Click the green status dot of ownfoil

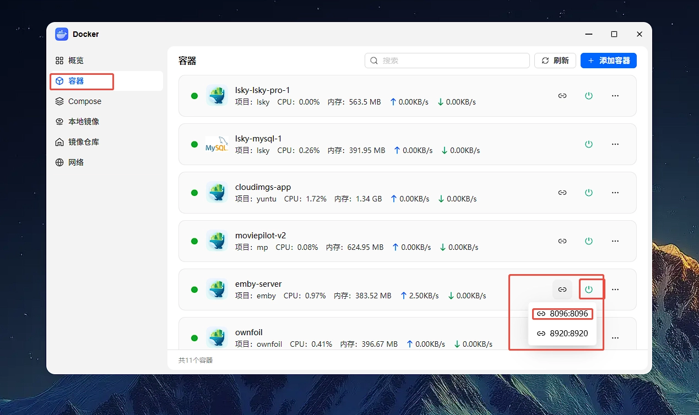(x=194, y=338)
